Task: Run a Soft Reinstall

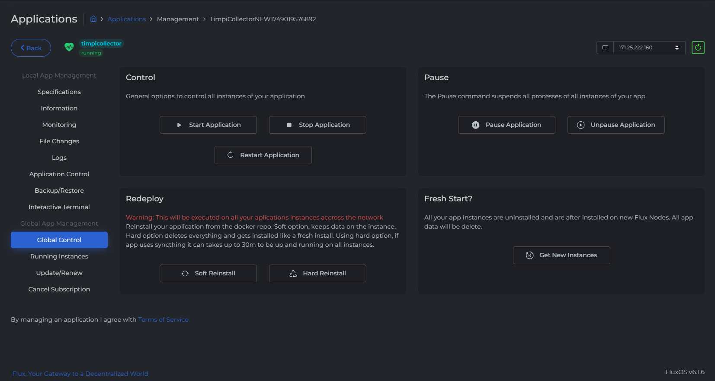Action: pos(208,274)
